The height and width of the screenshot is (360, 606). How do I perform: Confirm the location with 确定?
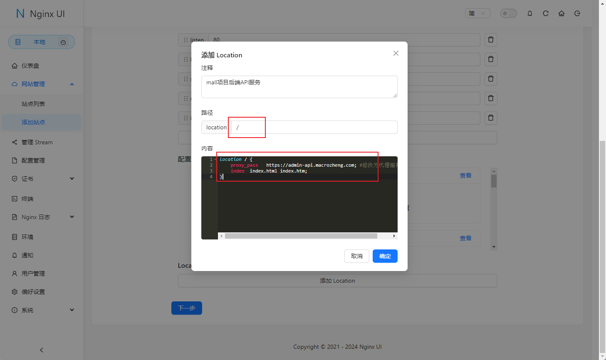click(x=385, y=256)
